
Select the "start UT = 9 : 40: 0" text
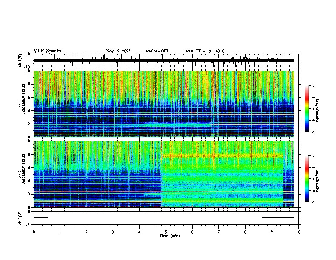(x=205, y=51)
